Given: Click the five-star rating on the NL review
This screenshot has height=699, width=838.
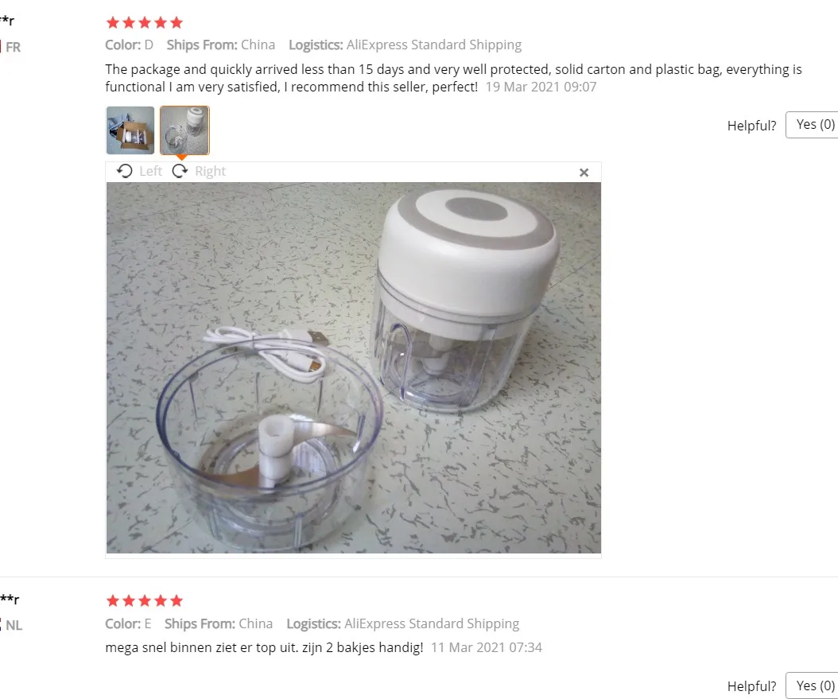Looking at the screenshot, I should coord(144,600).
